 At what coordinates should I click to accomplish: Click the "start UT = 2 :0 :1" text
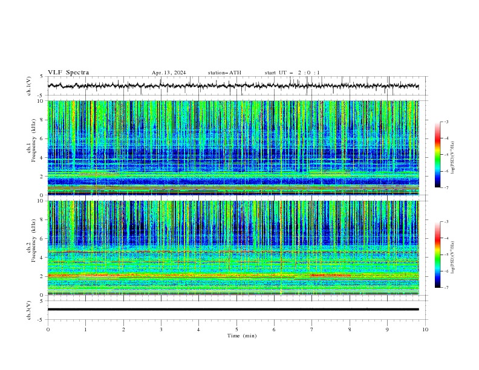(292, 73)
